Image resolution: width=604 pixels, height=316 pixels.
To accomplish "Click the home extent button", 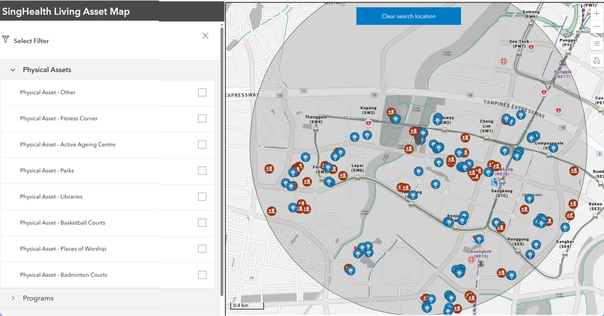I will (x=596, y=61).
